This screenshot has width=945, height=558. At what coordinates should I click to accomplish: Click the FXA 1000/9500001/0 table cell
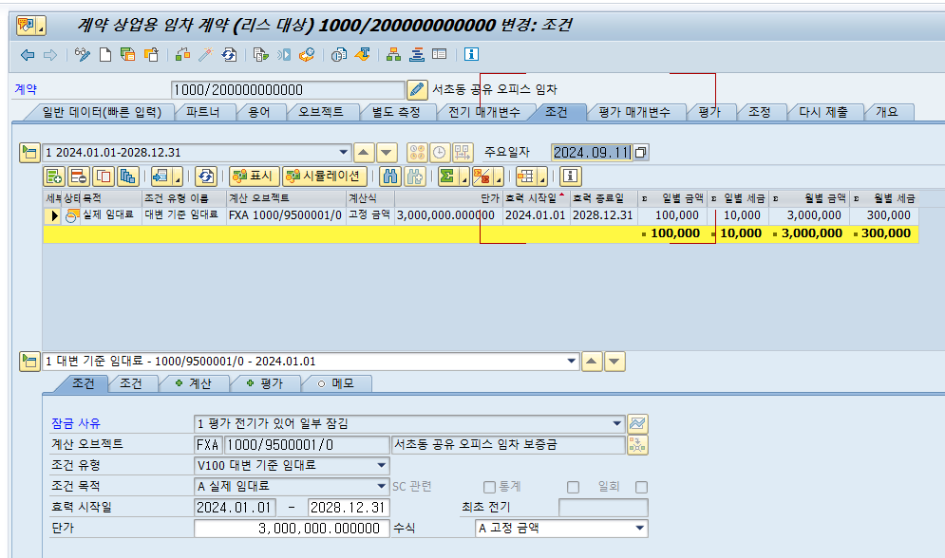285,214
